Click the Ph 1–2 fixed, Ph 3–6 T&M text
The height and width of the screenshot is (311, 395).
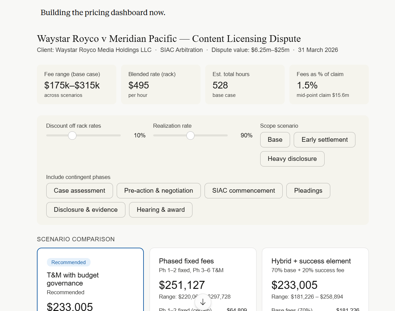[x=191, y=270]
